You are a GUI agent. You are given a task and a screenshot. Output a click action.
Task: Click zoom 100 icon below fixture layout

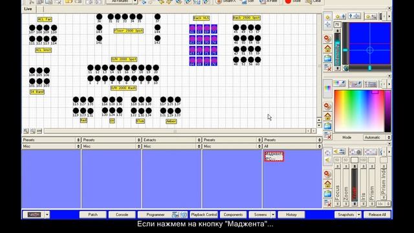(x=39, y=131)
